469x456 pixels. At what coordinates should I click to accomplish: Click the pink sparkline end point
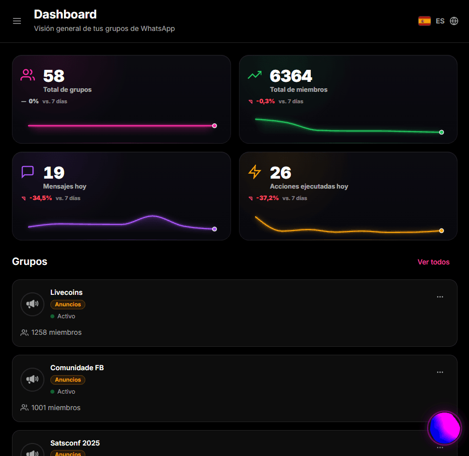point(215,126)
